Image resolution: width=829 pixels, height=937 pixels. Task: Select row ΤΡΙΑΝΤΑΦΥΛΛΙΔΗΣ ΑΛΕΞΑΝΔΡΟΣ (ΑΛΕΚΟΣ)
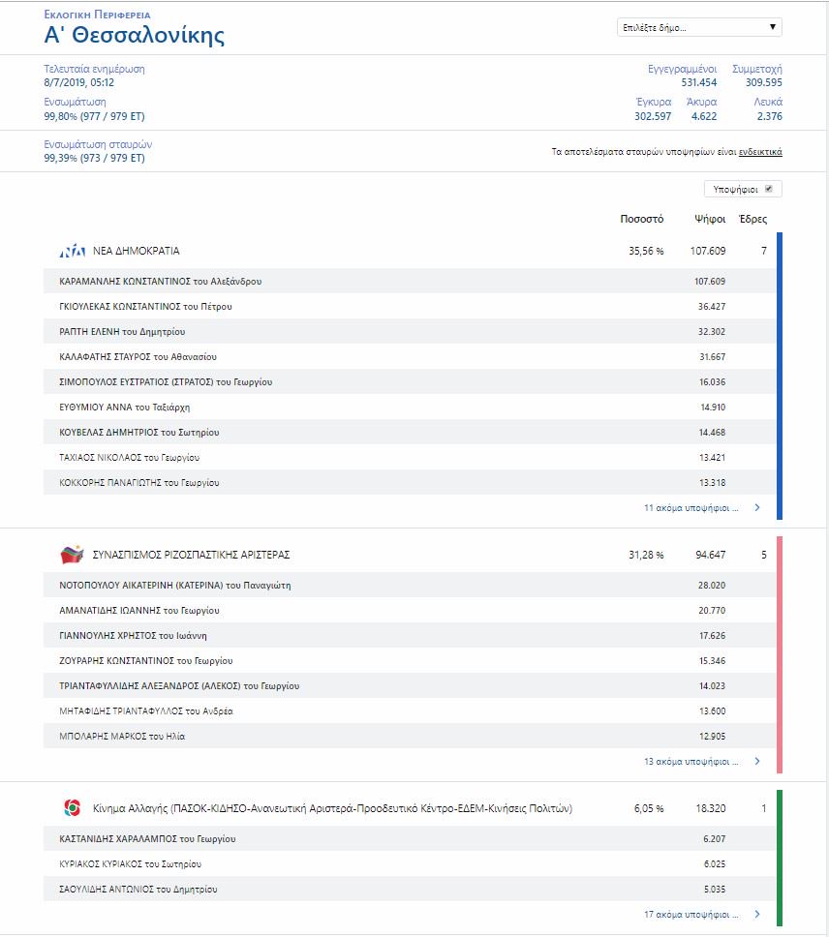click(x=410, y=685)
